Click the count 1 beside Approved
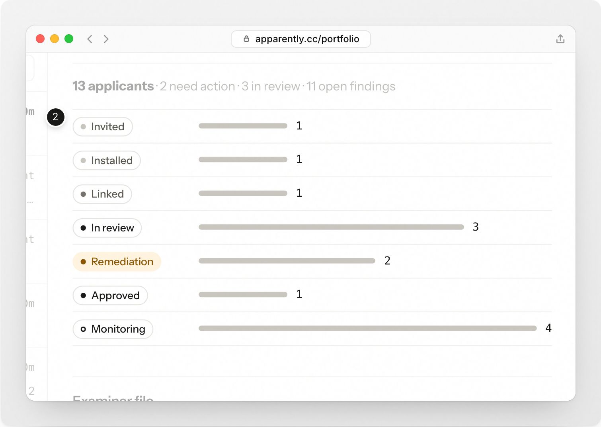This screenshot has height=427, width=601. [x=299, y=294]
